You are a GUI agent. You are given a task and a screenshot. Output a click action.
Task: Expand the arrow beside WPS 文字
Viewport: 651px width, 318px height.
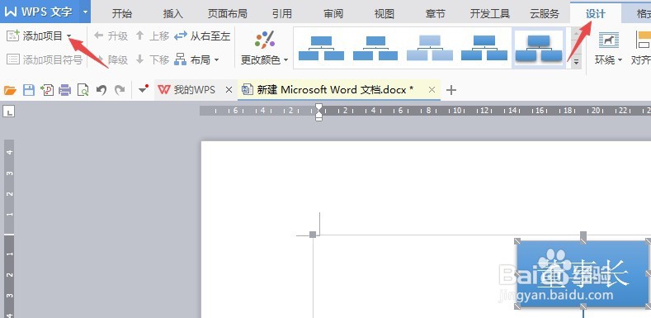pyautogui.click(x=86, y=12)
